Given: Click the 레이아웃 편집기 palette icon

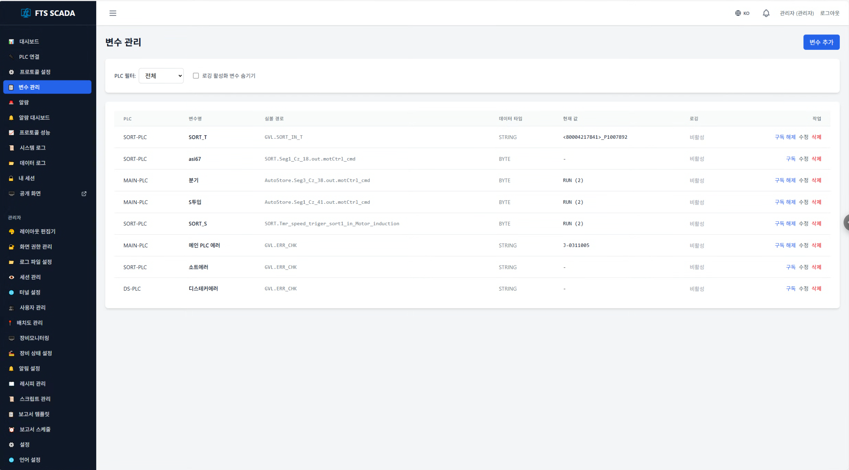Looking at the screenshot, I should (x=11, y=232).
